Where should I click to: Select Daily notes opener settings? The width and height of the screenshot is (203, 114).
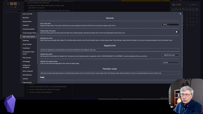point(29,37)
